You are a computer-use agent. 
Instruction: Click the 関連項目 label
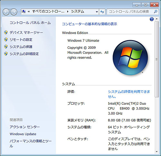pyautogui.click(x=16, y=120)
